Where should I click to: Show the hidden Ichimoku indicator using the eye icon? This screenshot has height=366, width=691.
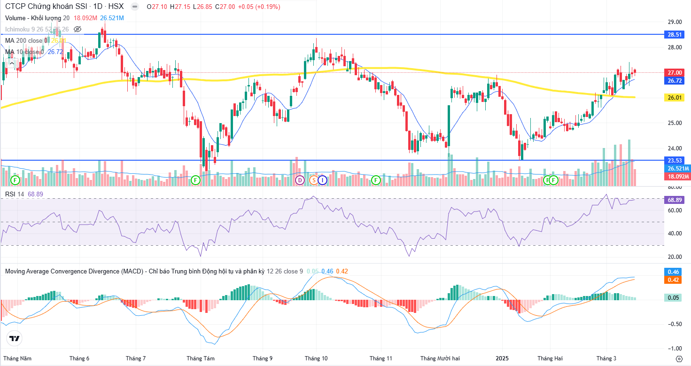pyautogui.click(x=78, y=29)
